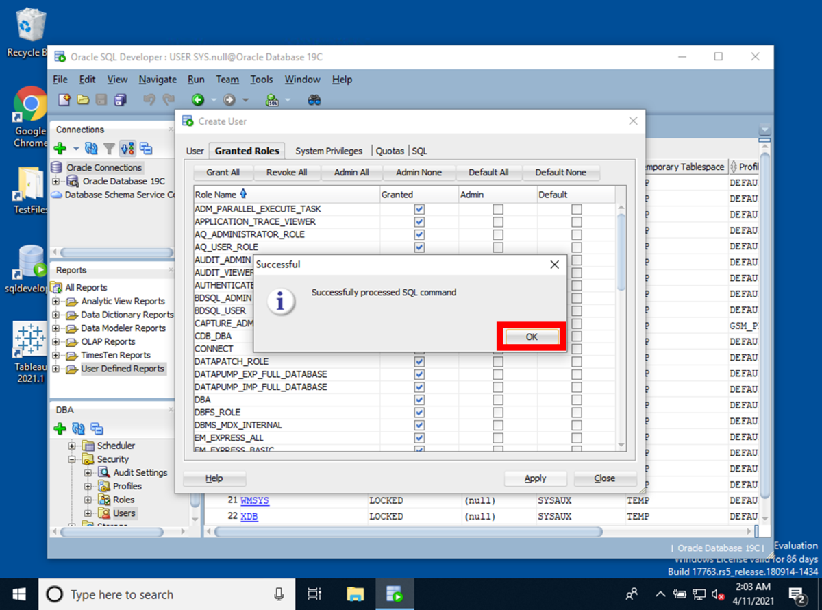The height and width of the screenshot is (610, 822).
Task: Check Default for AQ_ADMINISTRATOR_ROLE
Action: 577,234
